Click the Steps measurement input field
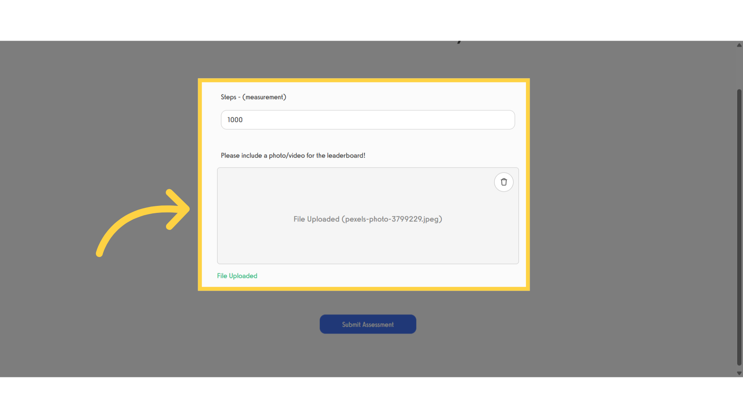The image size is (743, 418). [x=368, y=120]
